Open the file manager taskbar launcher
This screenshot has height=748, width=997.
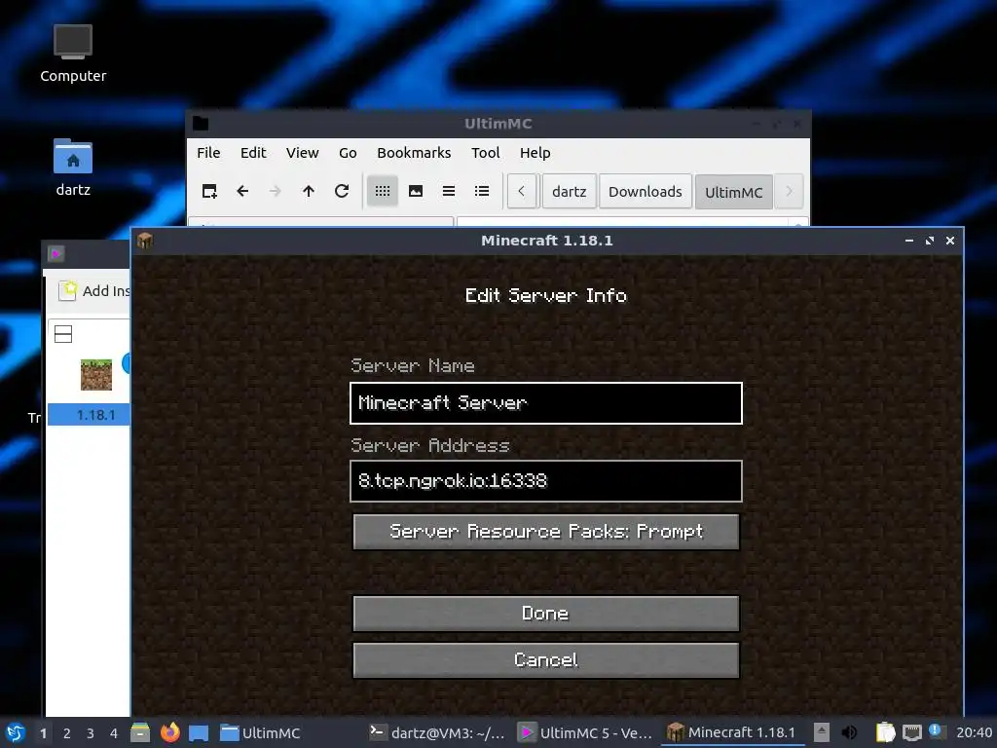tap(140, 732)
